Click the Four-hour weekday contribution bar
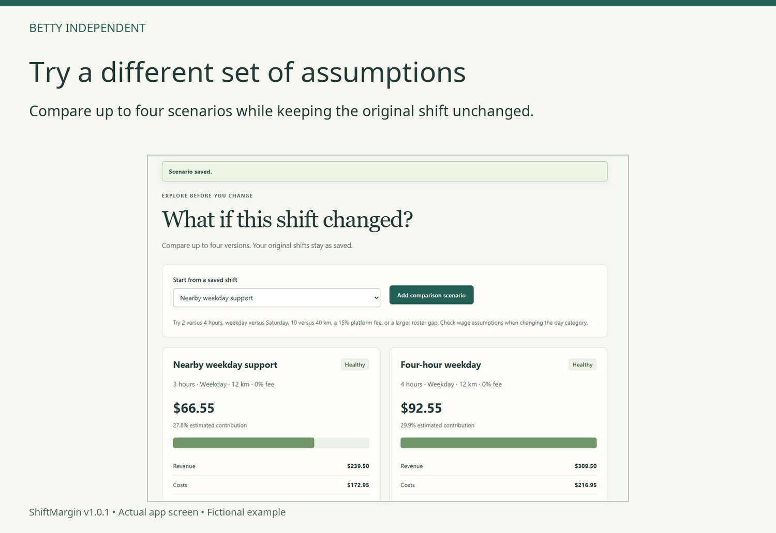Viewport: 776px width, 533px height. point(499,443)
